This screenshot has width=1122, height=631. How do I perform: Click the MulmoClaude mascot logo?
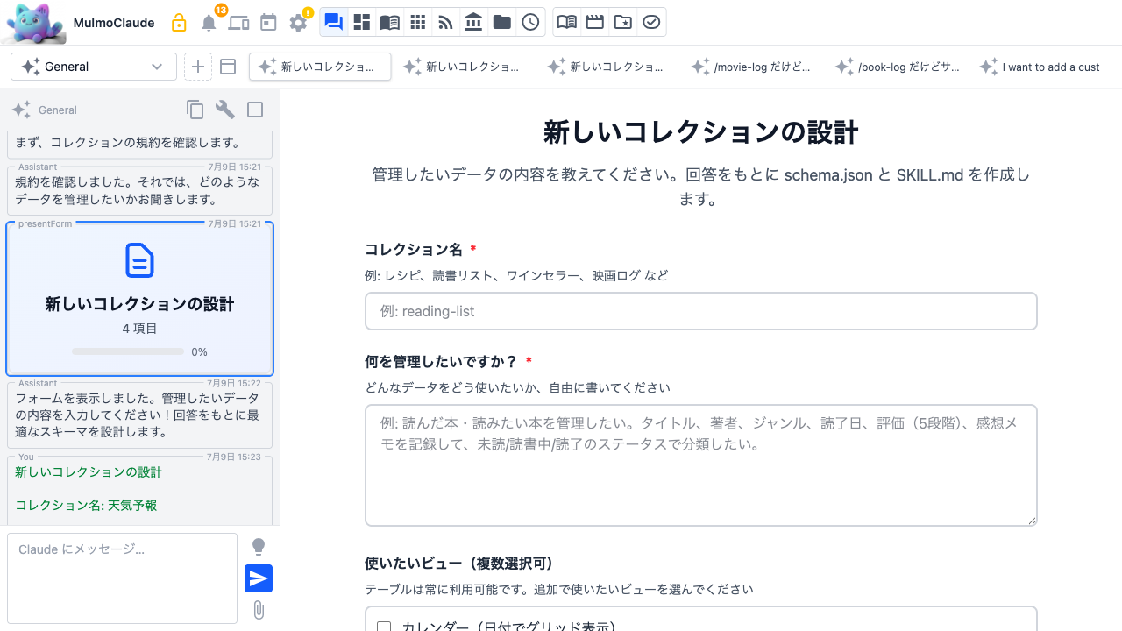pyautogui.click(x=35, y=23)
